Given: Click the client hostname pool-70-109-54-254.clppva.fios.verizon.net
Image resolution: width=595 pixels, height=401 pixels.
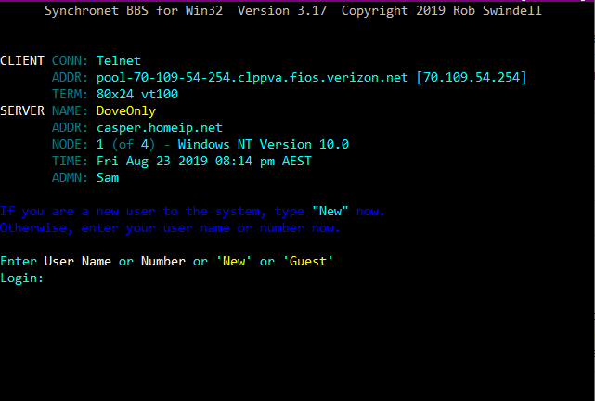Looking at the screenshot, I should (252, 78).
